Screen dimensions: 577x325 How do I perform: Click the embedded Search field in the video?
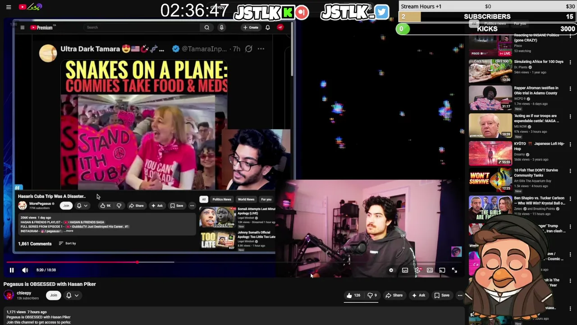coord(142,28)
